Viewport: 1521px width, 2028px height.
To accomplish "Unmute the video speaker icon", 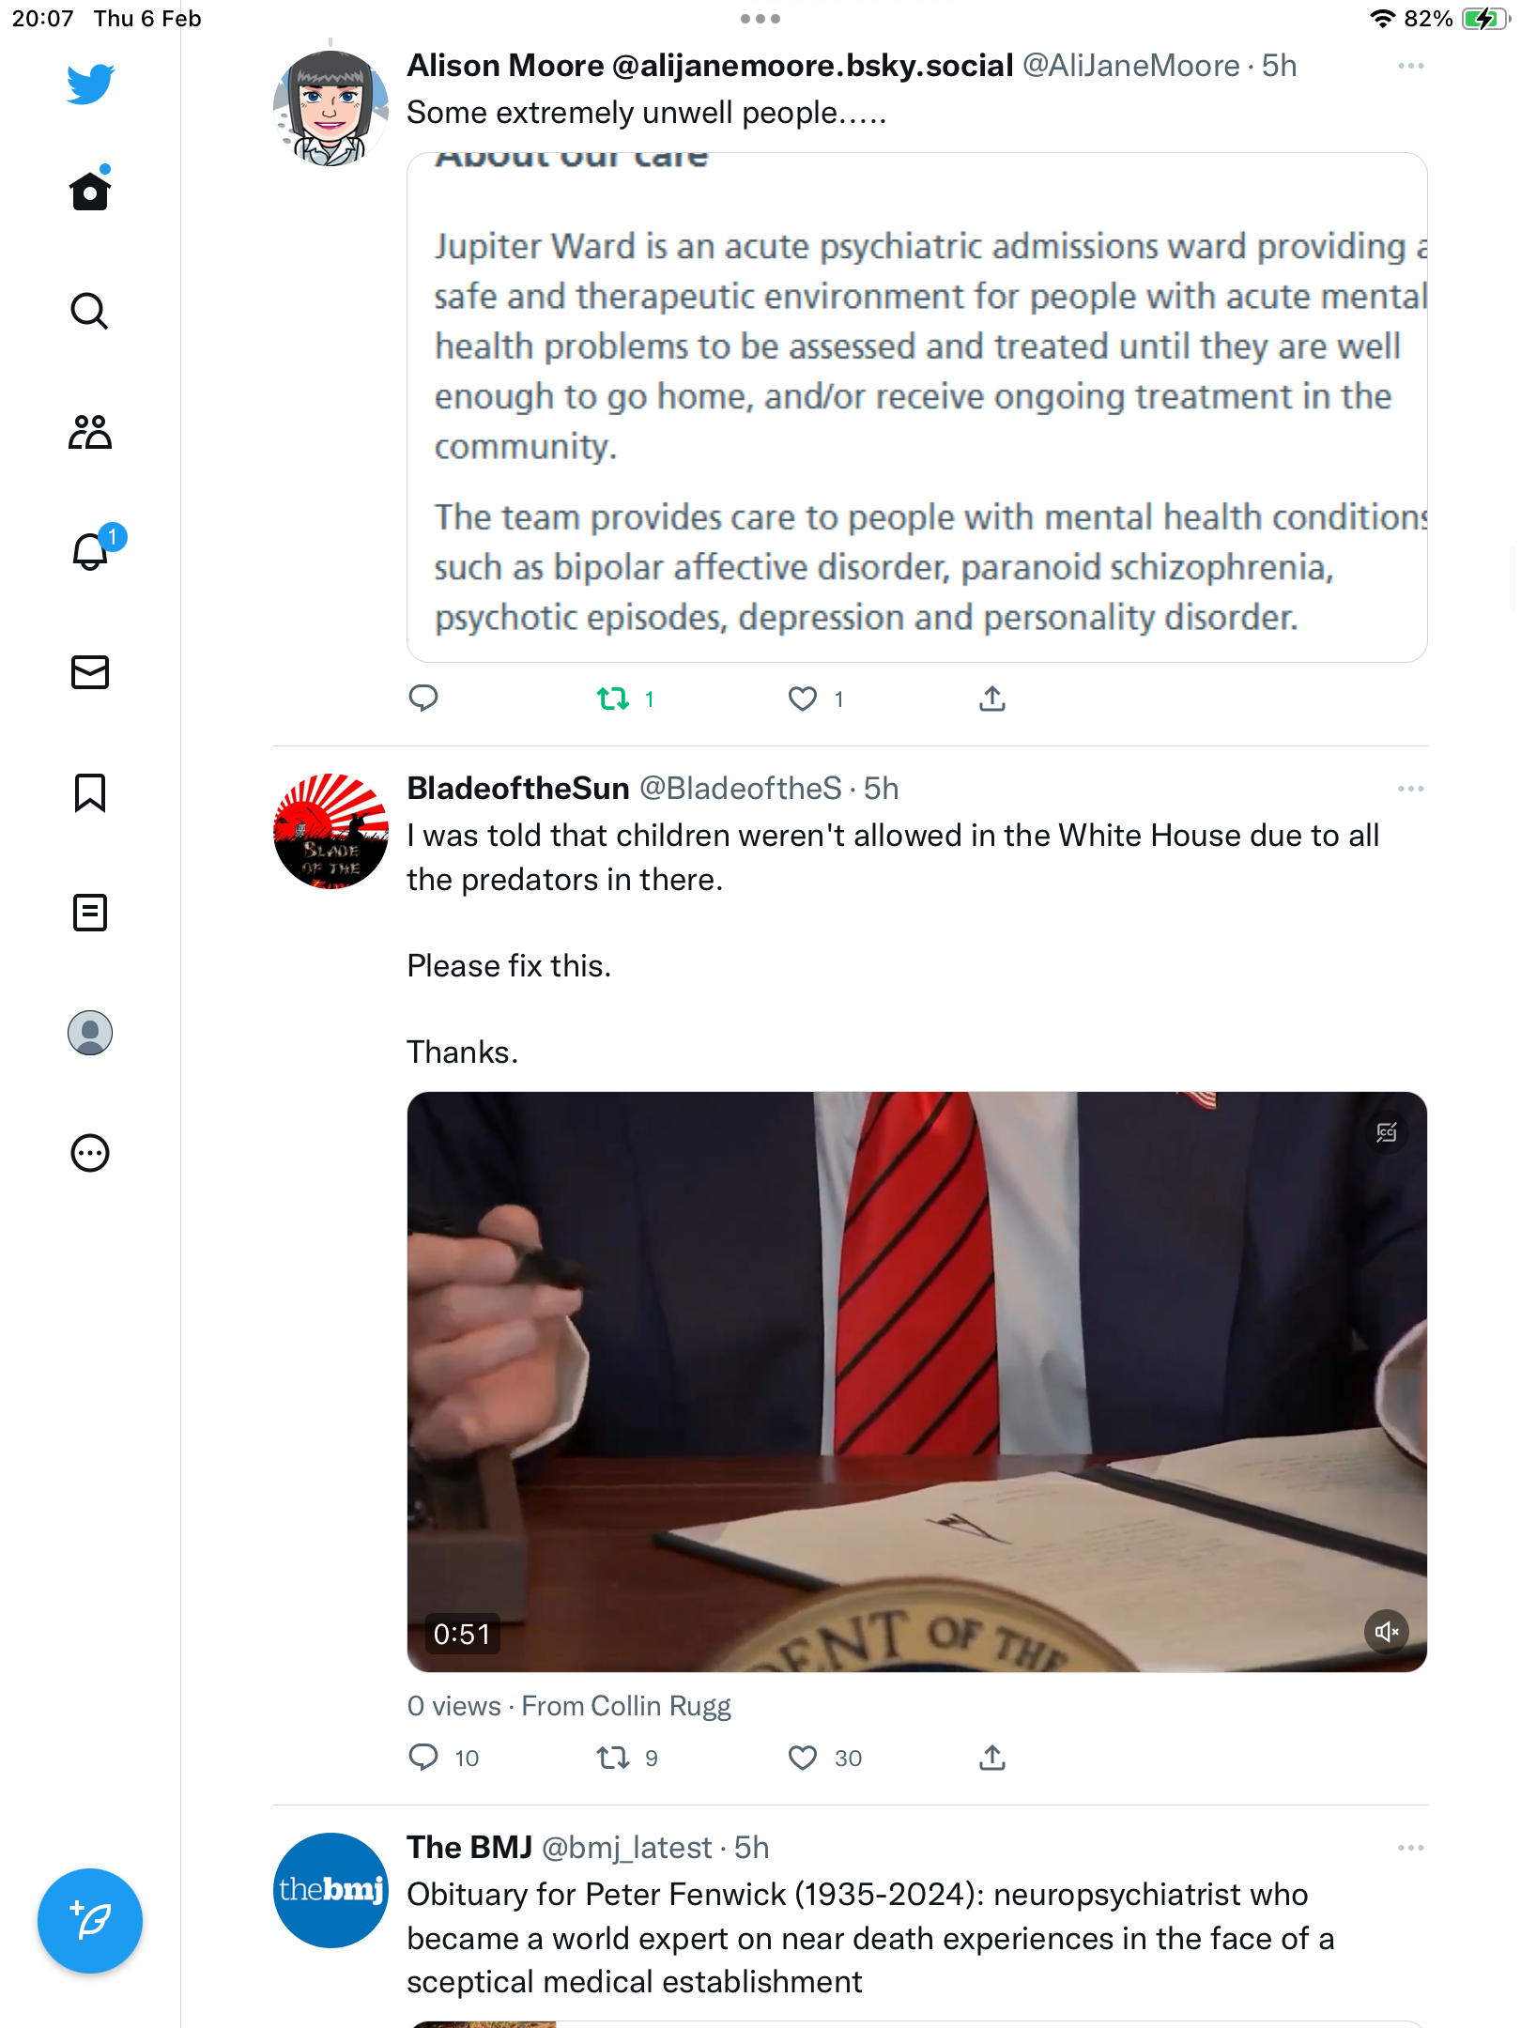I will (x=1387, y=1632).
